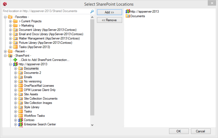This screenshot has height=138, width=218.
Task: Expand the Current Projects folder
Action: (10, 21)
